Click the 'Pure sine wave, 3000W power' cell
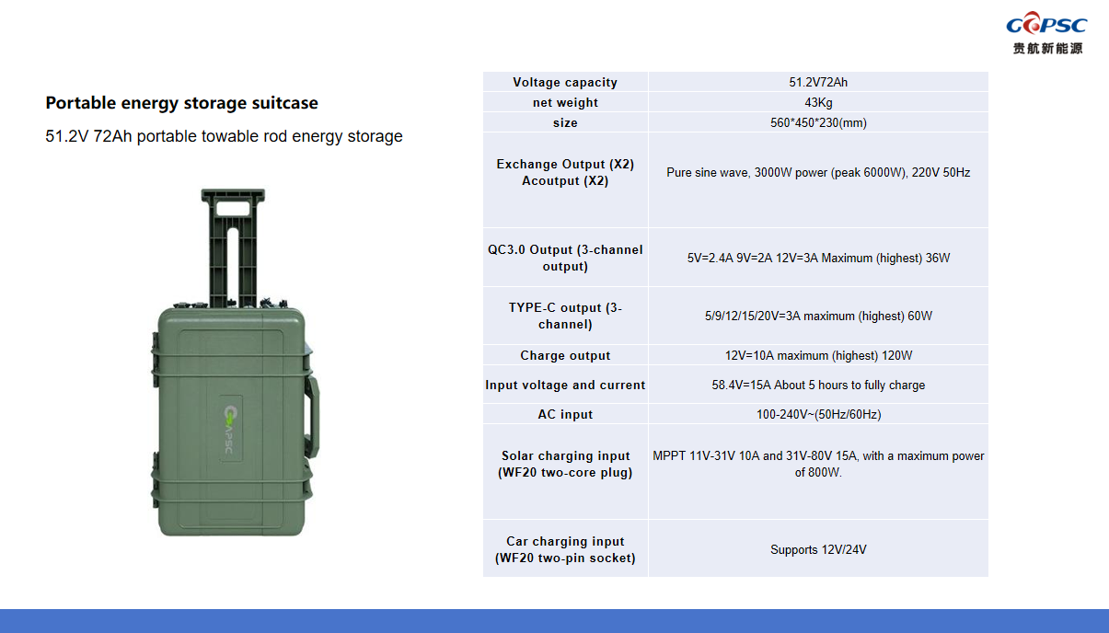Image resolution: width=1109 pixels, height=633 pixels. tap(818, 173)
